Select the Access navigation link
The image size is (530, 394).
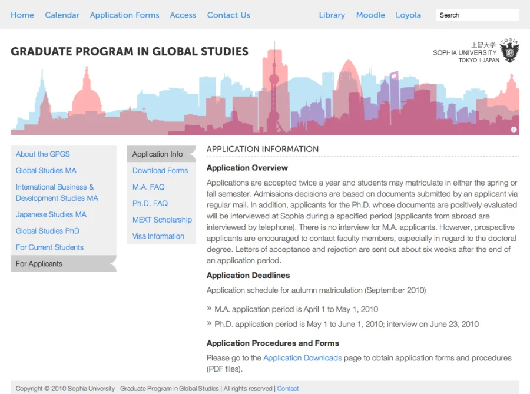pyautogui.click(x=183, y=15)
